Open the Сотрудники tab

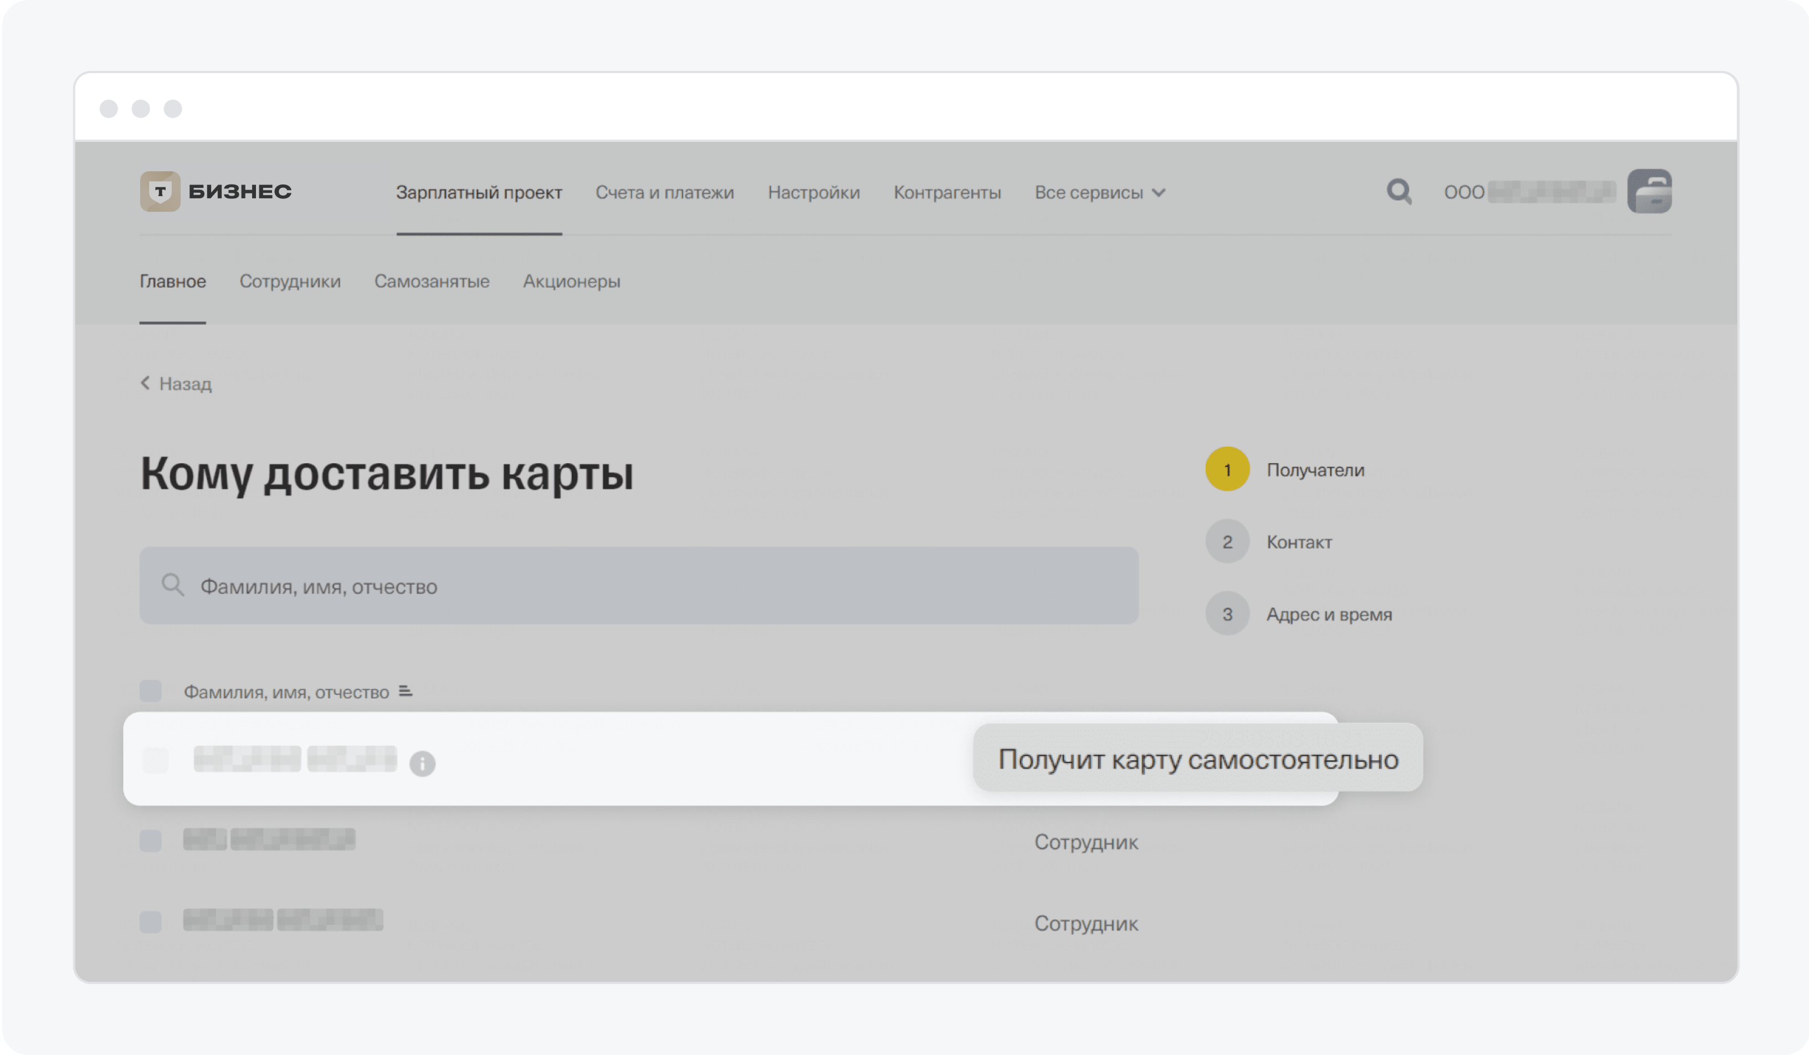pyautogui.click(x=290, y=281)
